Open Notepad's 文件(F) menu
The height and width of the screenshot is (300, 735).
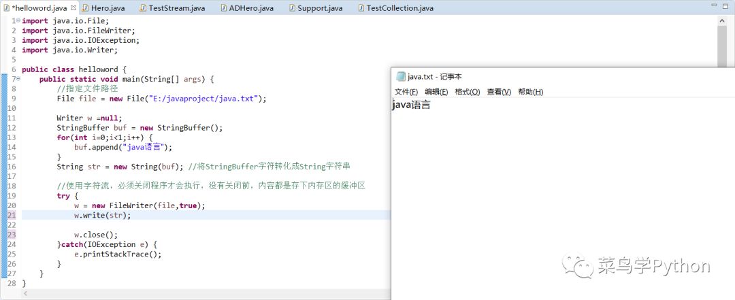click(x=406, y=92)
